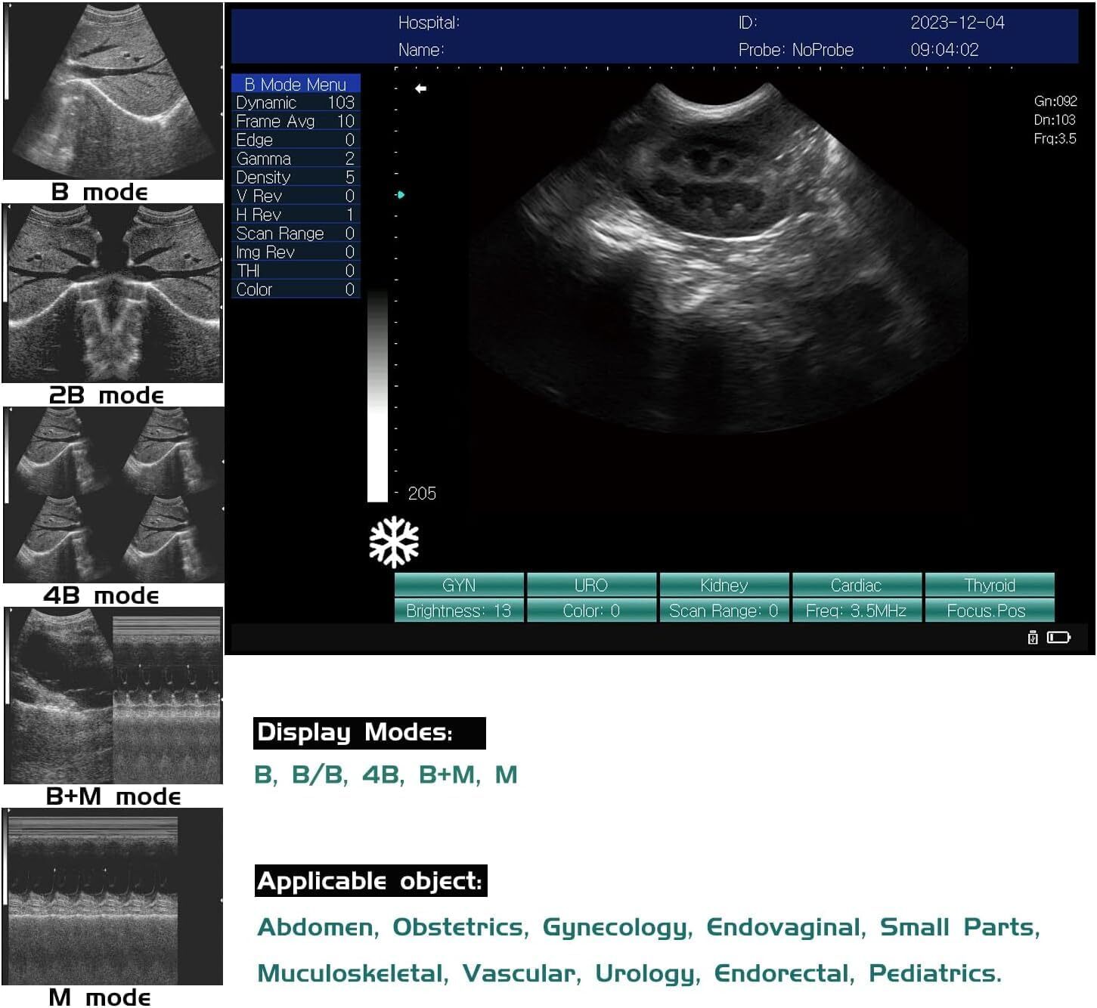
Task: Click the battery status icon
Action: coord(1058,638)
